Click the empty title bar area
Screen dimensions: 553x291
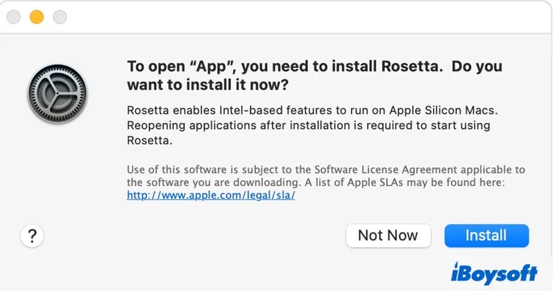(x=312, y=16)
